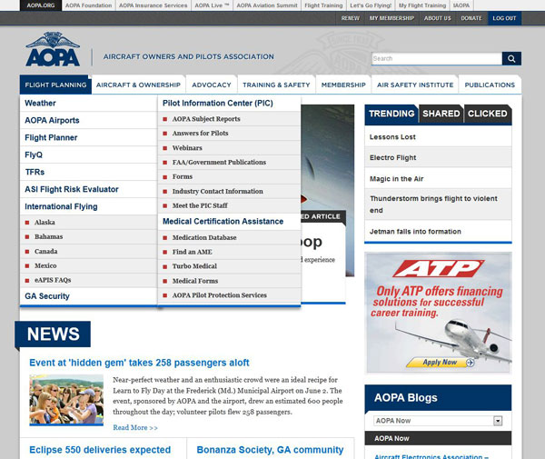
Task: Open the Training & Safety menu
Action: [276, 85]
